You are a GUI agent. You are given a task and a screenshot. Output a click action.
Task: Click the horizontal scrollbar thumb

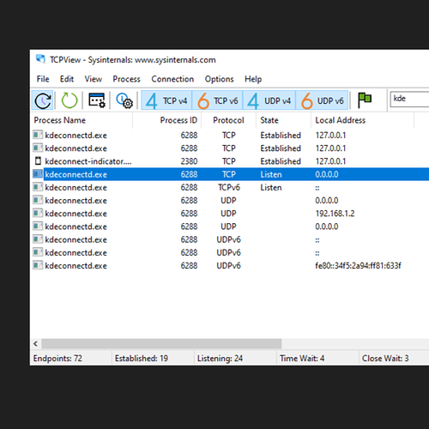(x=161, y=343)
